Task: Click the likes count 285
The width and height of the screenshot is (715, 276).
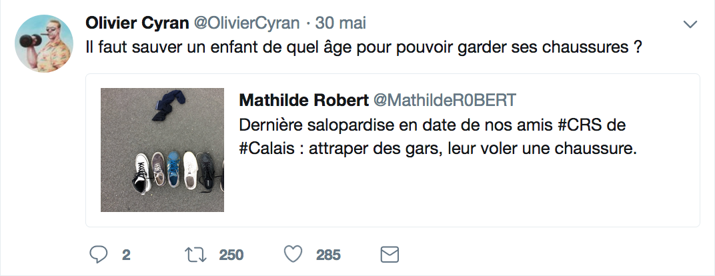Action: 328,255
